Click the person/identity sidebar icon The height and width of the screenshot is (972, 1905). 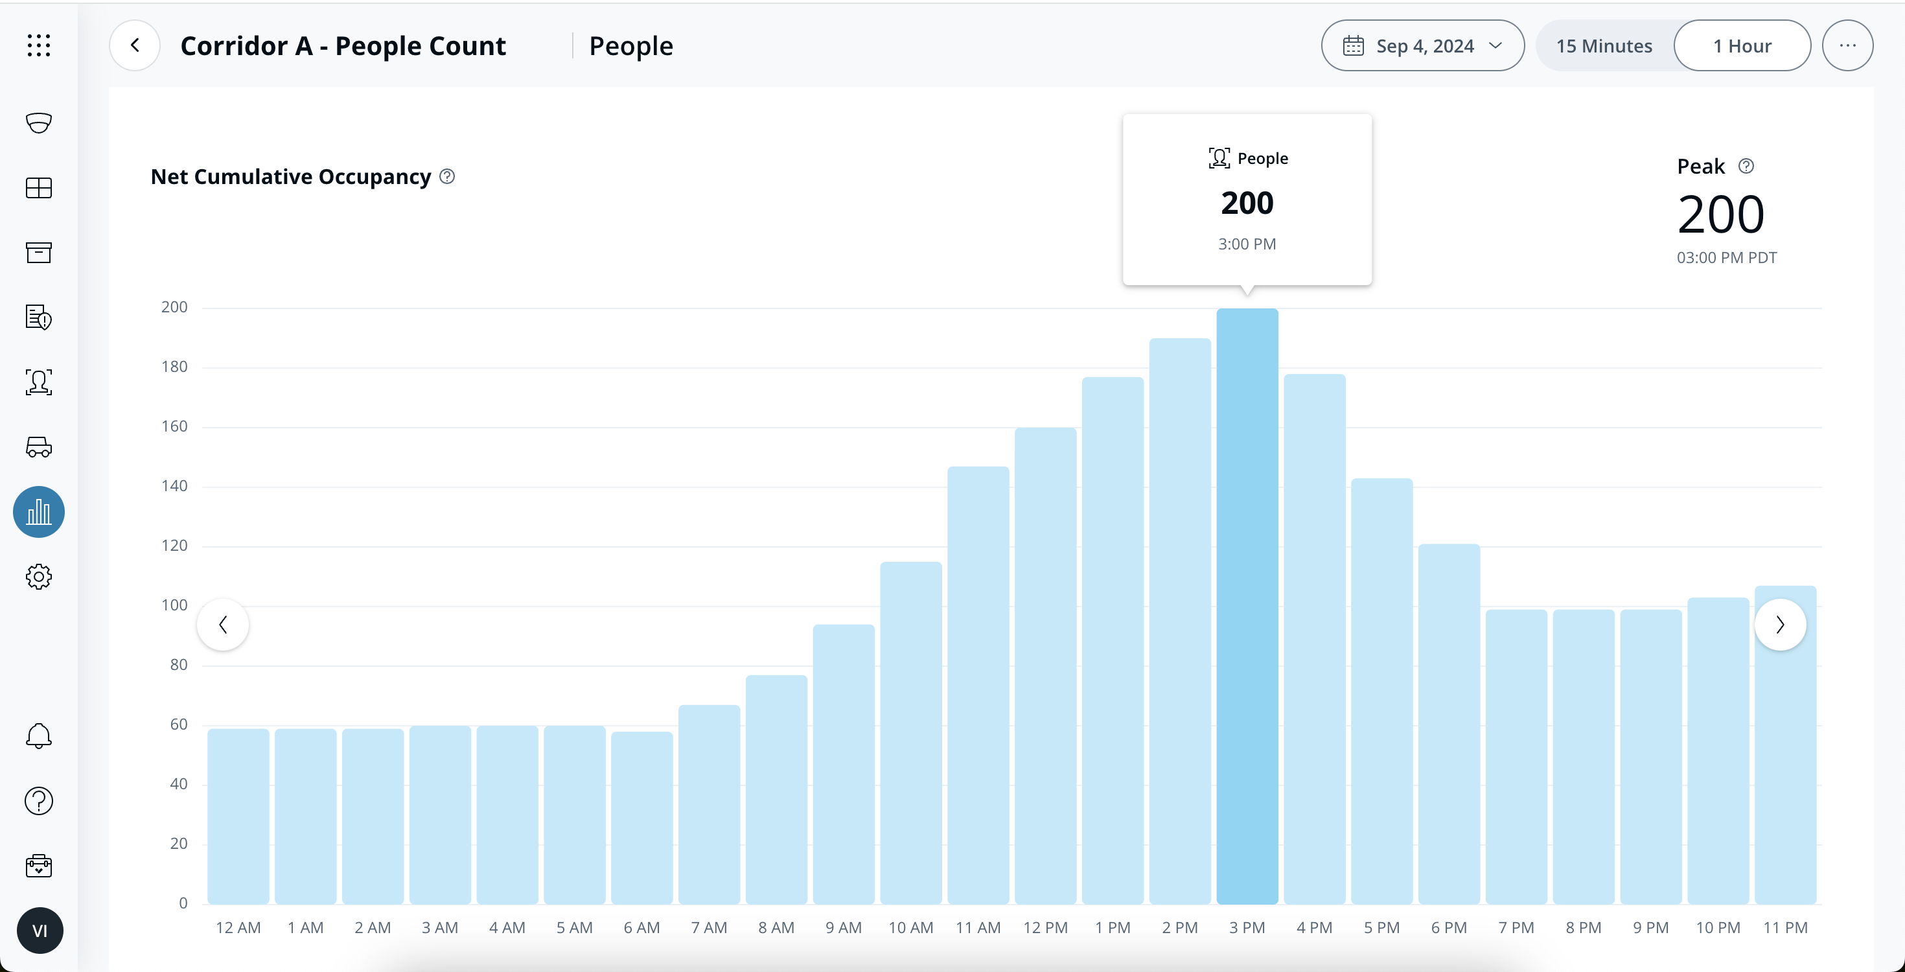pos(38,382)
